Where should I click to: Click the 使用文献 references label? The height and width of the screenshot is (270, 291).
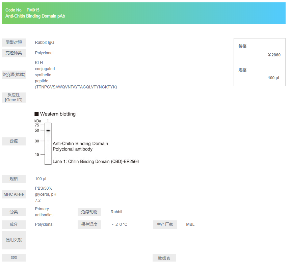pyautogui.click(x=14, y=240)
